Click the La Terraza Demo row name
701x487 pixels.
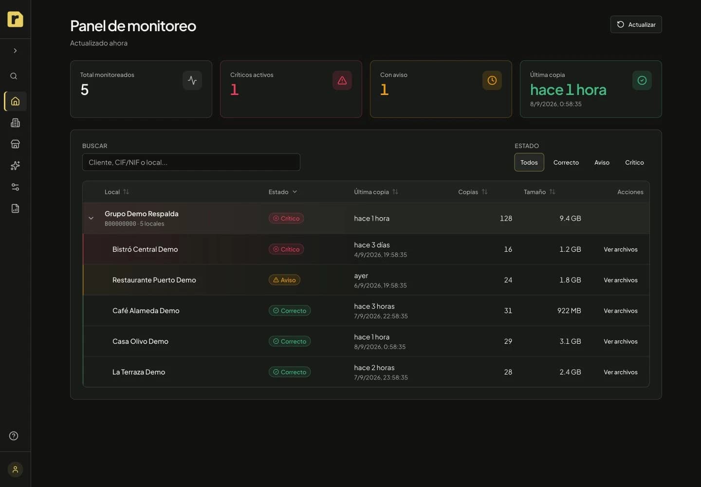(139, 372)
